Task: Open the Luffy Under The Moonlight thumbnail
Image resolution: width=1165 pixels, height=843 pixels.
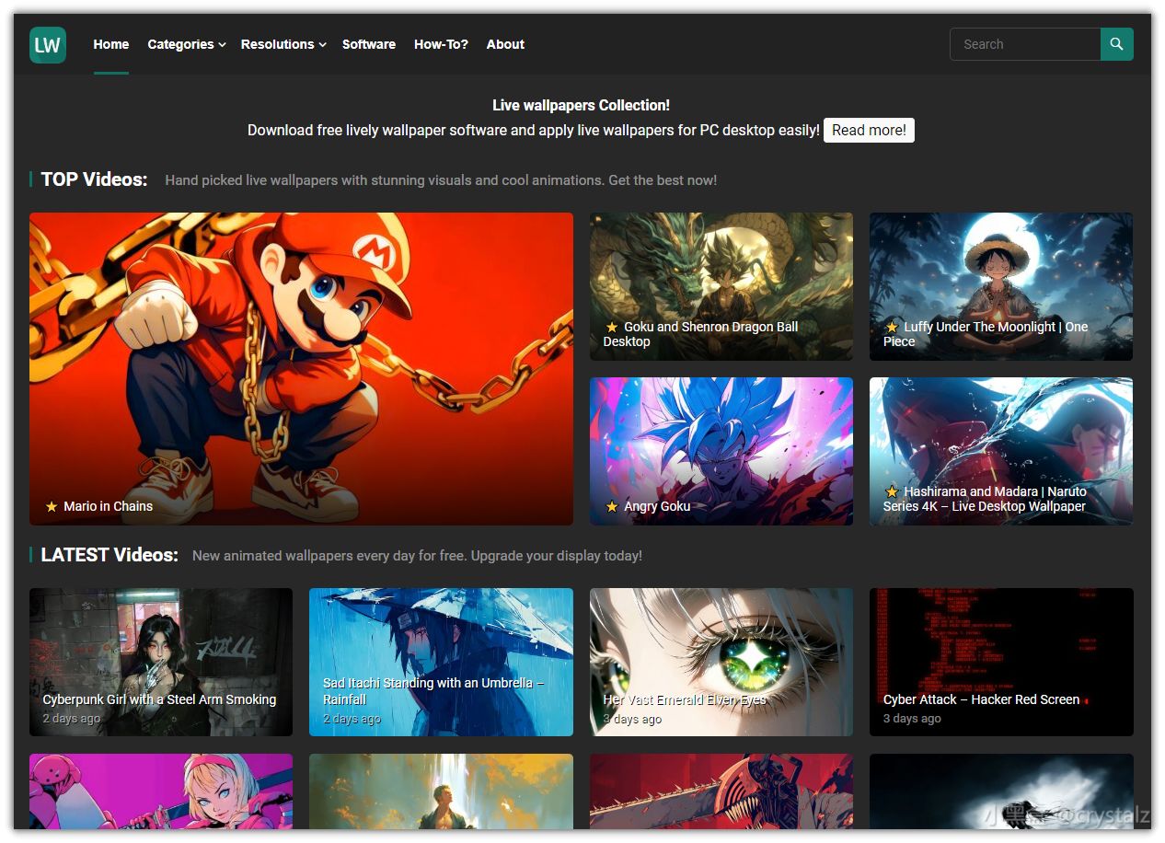Action: pos(1001,286)
